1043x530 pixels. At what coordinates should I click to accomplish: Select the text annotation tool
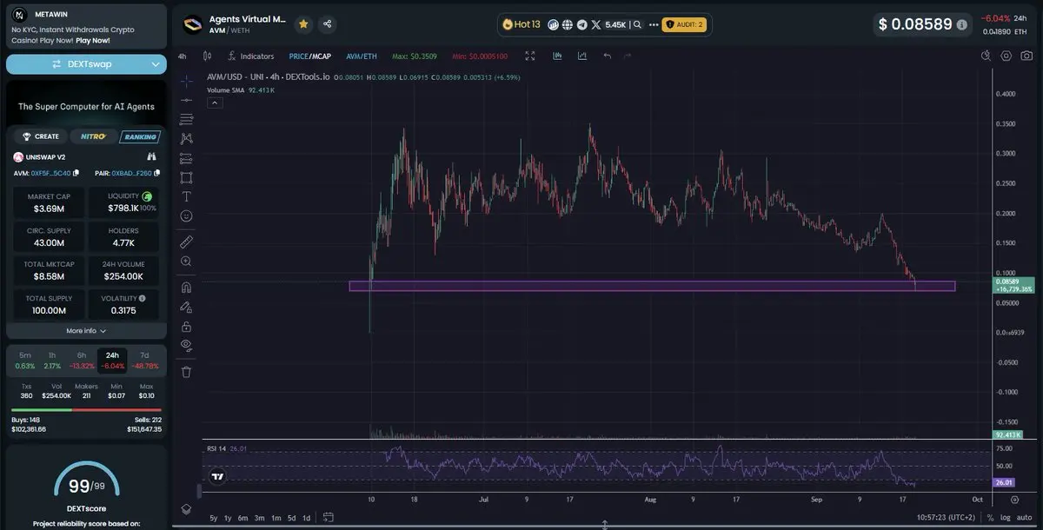coord(186,196)
